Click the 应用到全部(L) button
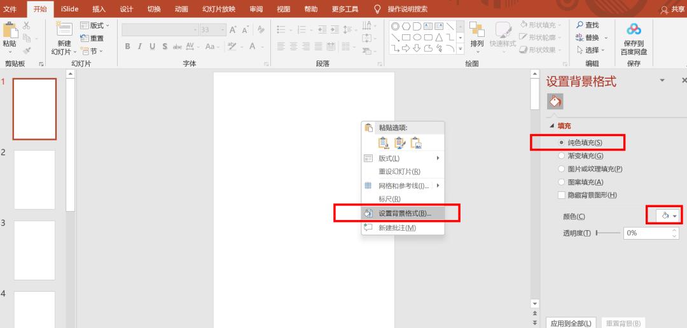Image resolution: width=687 pixels, height=328 pixels. pos(571,323)
